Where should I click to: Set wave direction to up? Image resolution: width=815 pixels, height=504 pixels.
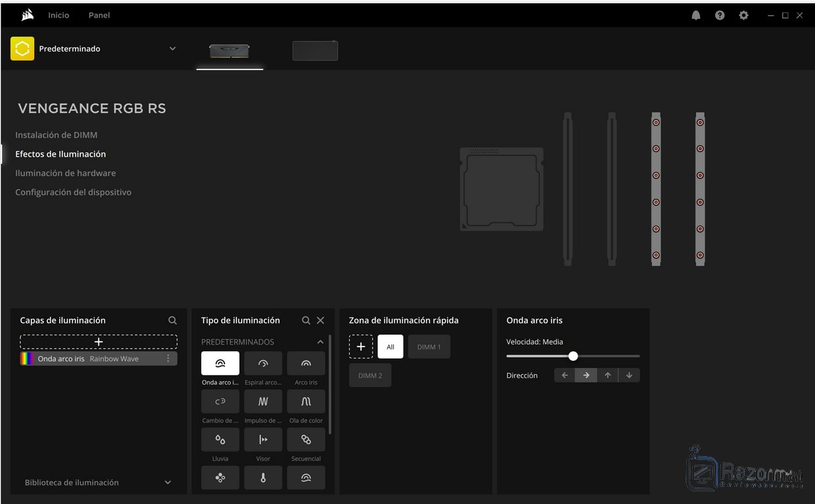click(608, 375)
